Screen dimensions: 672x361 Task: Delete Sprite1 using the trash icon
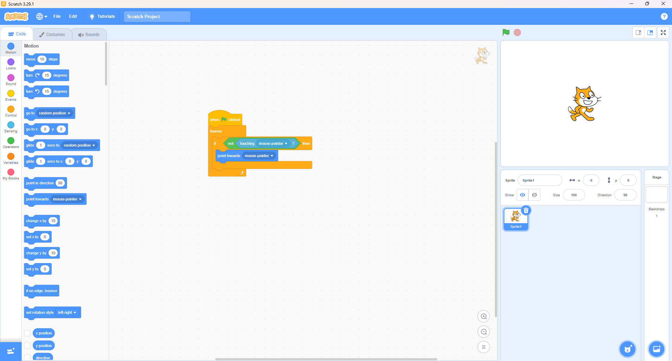click(526, 211)
